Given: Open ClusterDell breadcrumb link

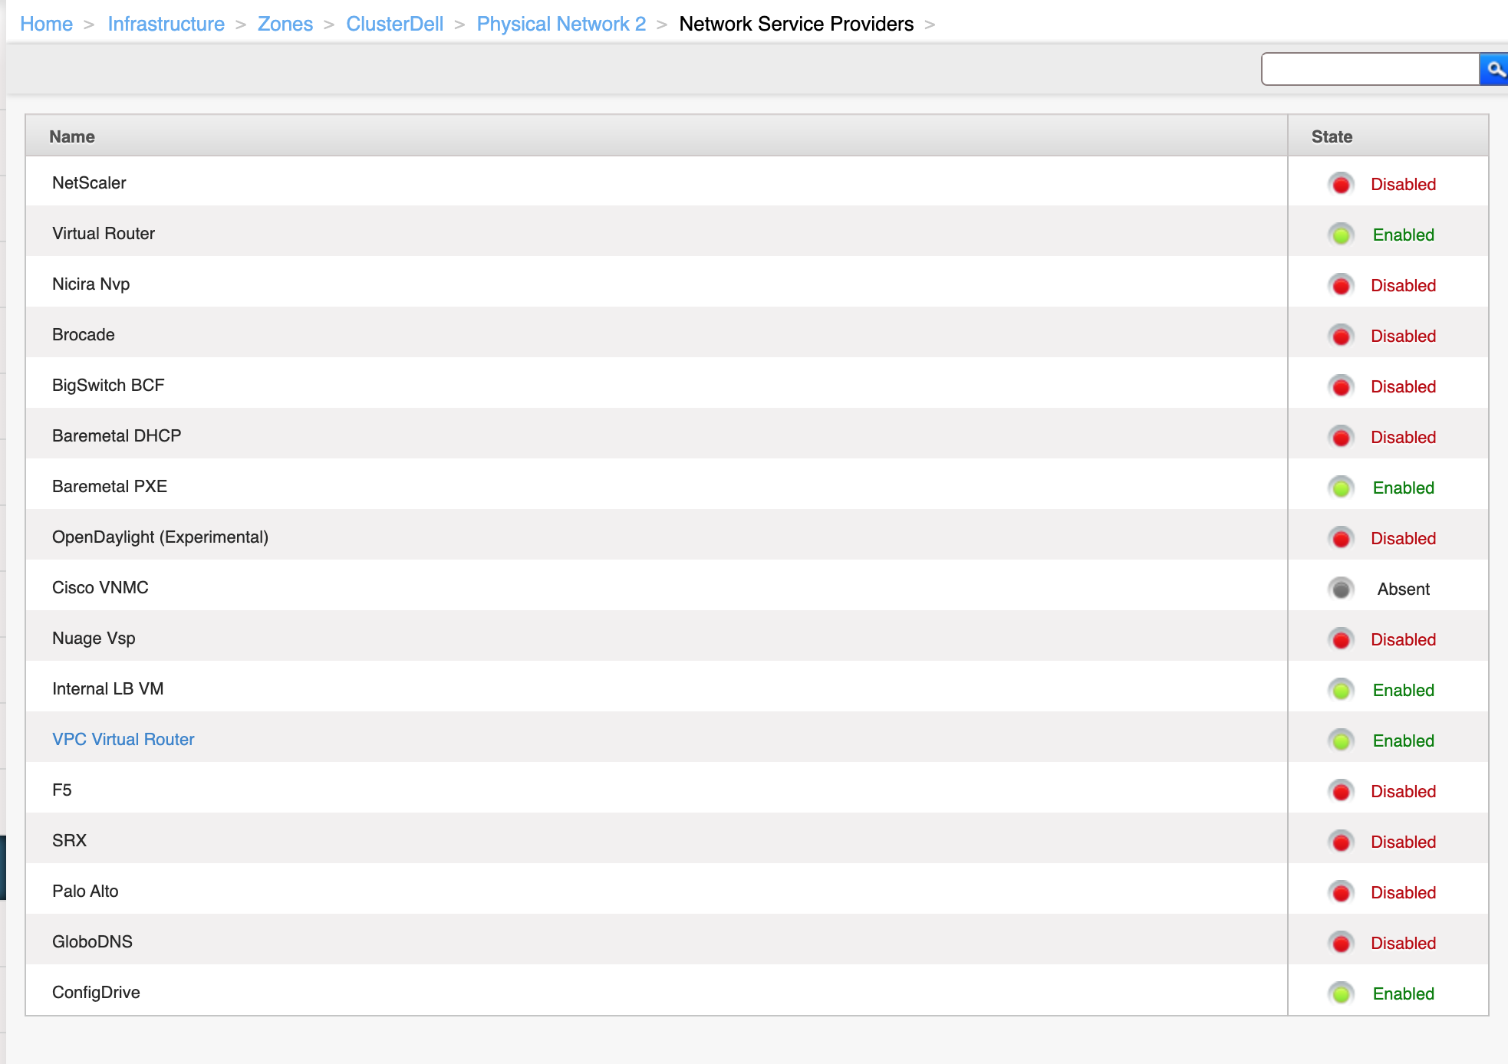Looking at the screenshot, I should point(394,24).
